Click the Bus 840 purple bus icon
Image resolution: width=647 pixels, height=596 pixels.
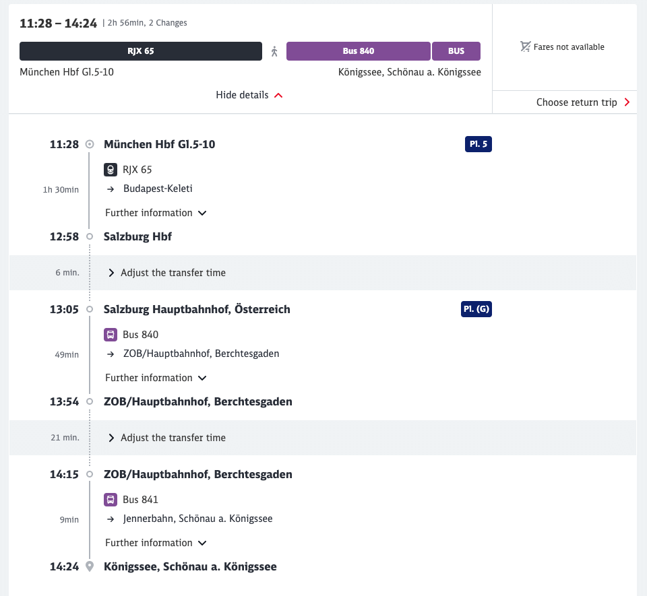111,335
